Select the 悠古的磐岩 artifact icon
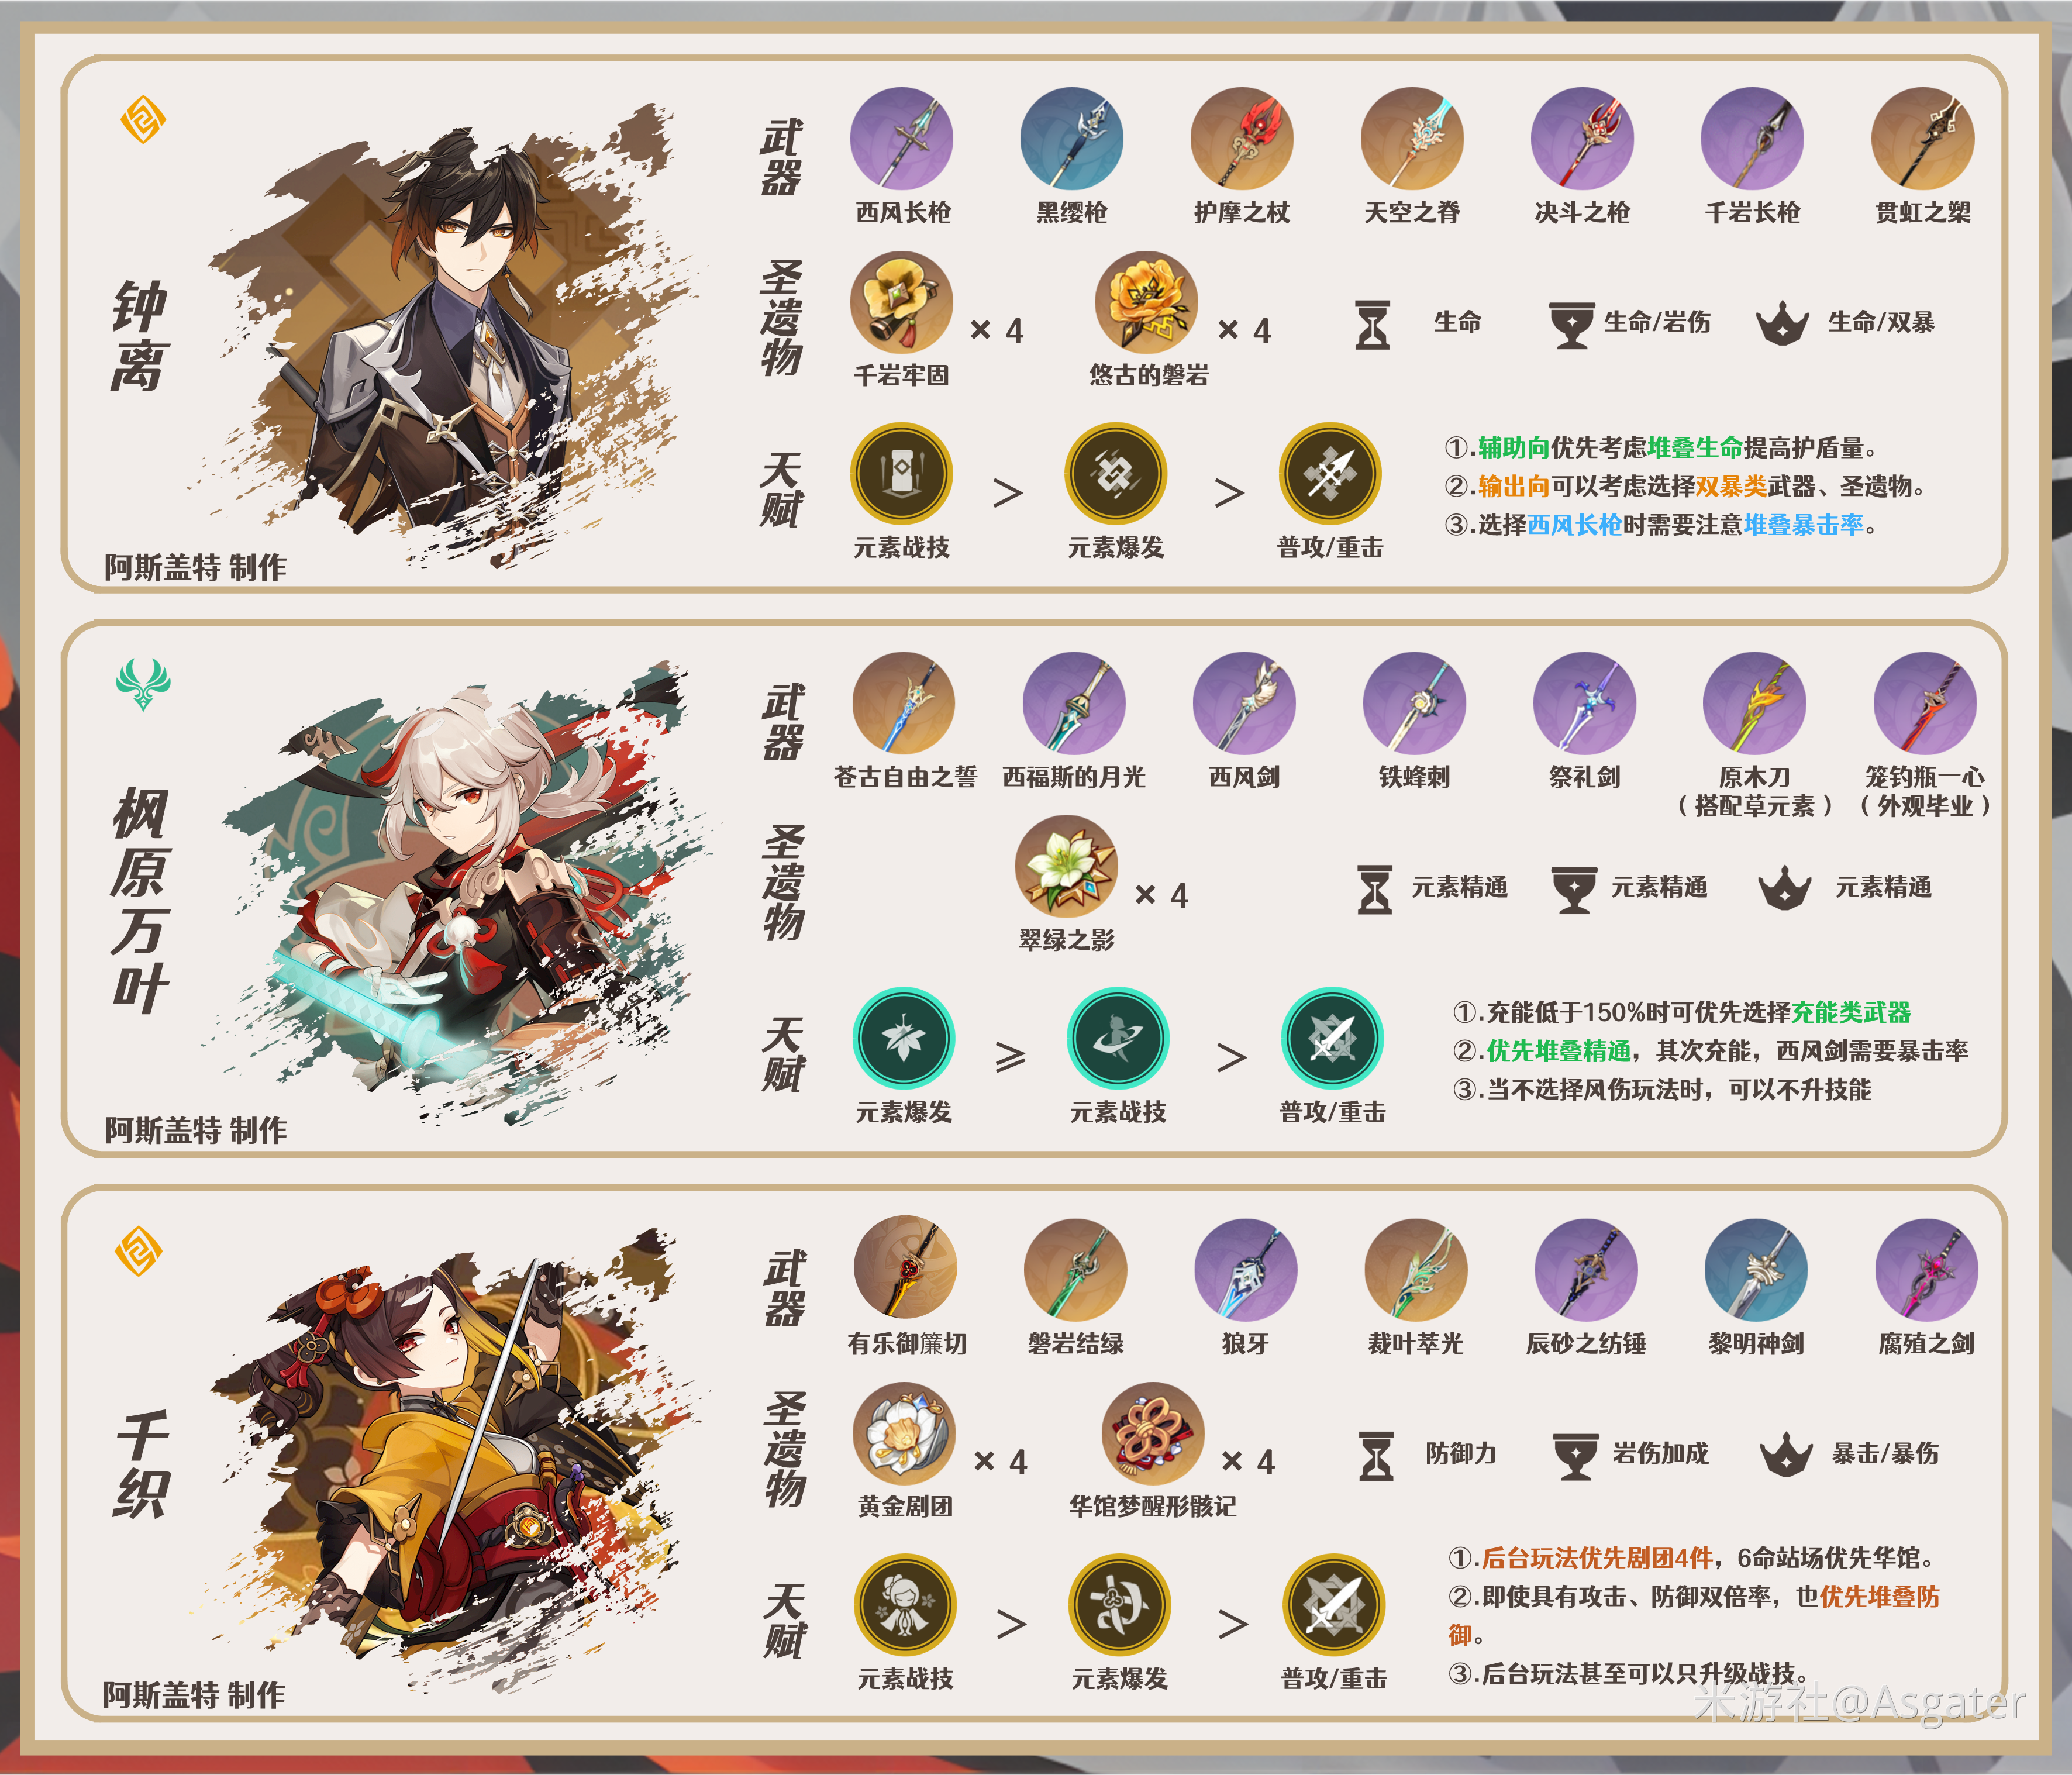The width and height of the screenshot is (2072, 1775). point(1146,302)
